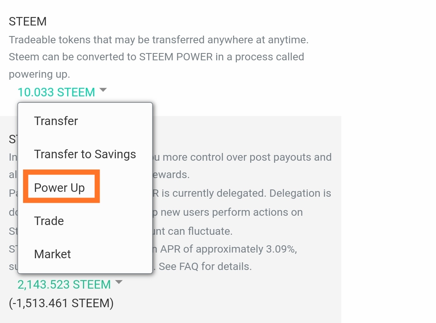Click 'new users perform actions on' text
This screenshot has width=436, height=323.
click(232, 212)
